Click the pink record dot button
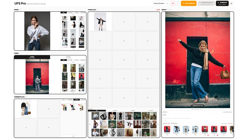The image size is (248, 139). coord(173,3)
